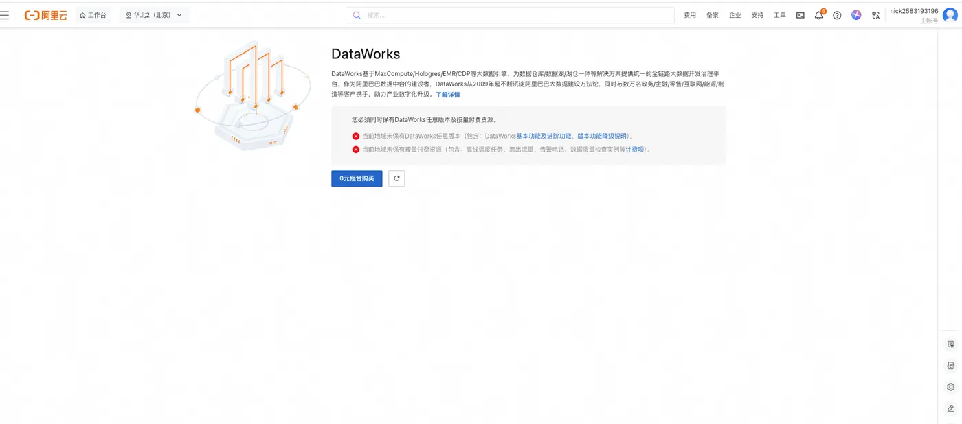Screen dimensions: 962x424
Task: Open the help question mark icon
Action: pyautogui.click(x=837, y=15)
